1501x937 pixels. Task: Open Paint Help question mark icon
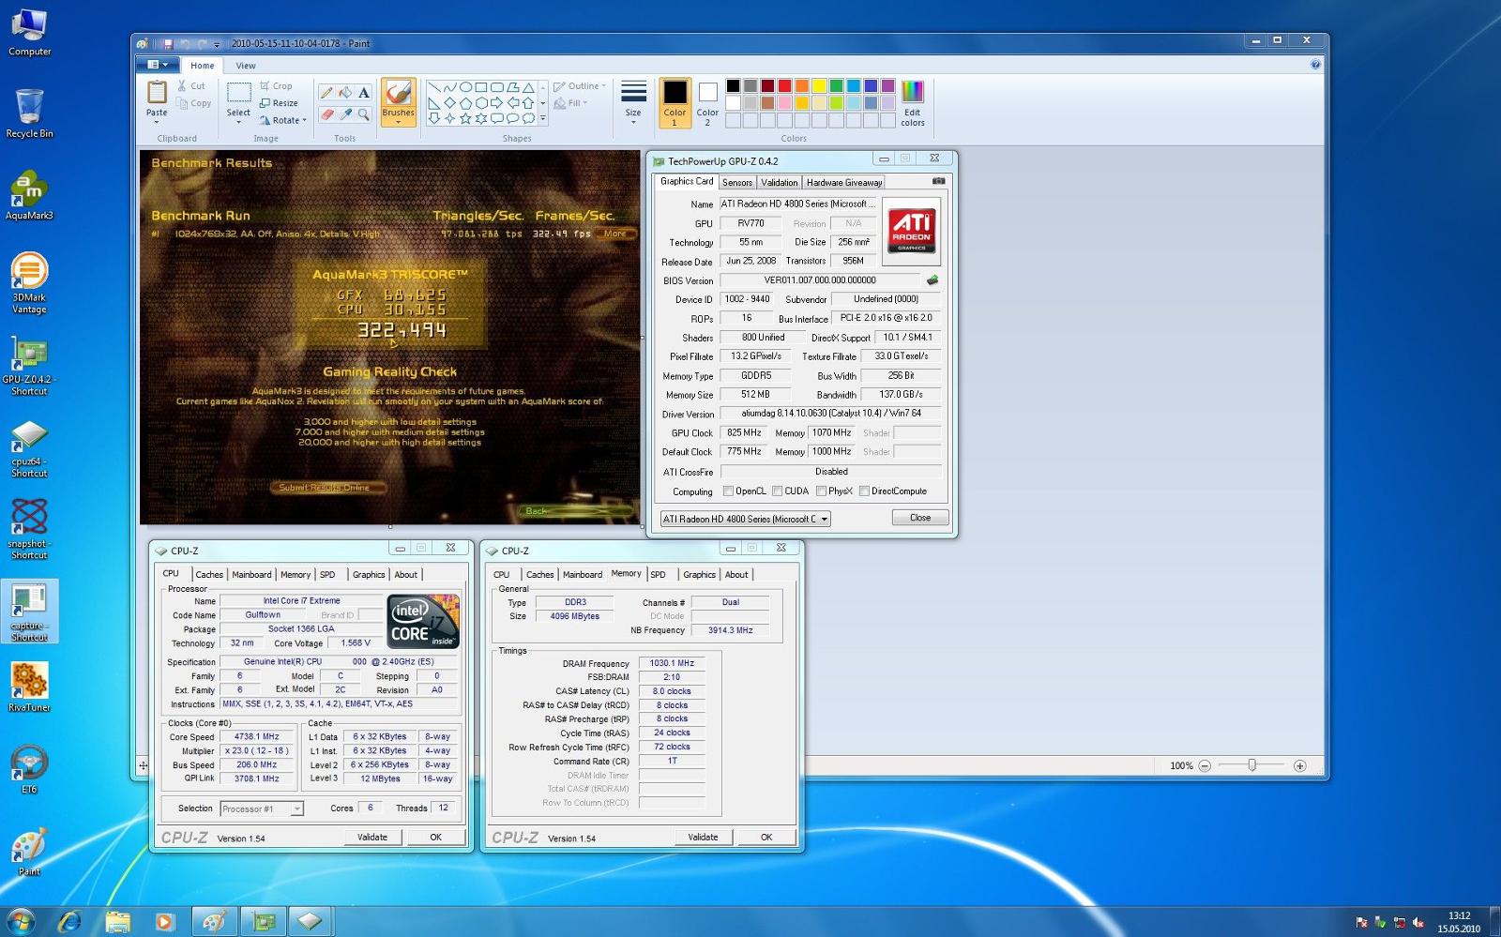[1315, 65]
